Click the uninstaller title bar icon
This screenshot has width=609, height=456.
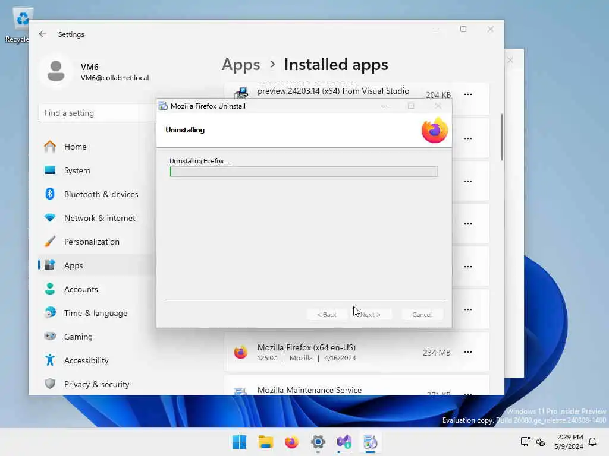[163, 106]
